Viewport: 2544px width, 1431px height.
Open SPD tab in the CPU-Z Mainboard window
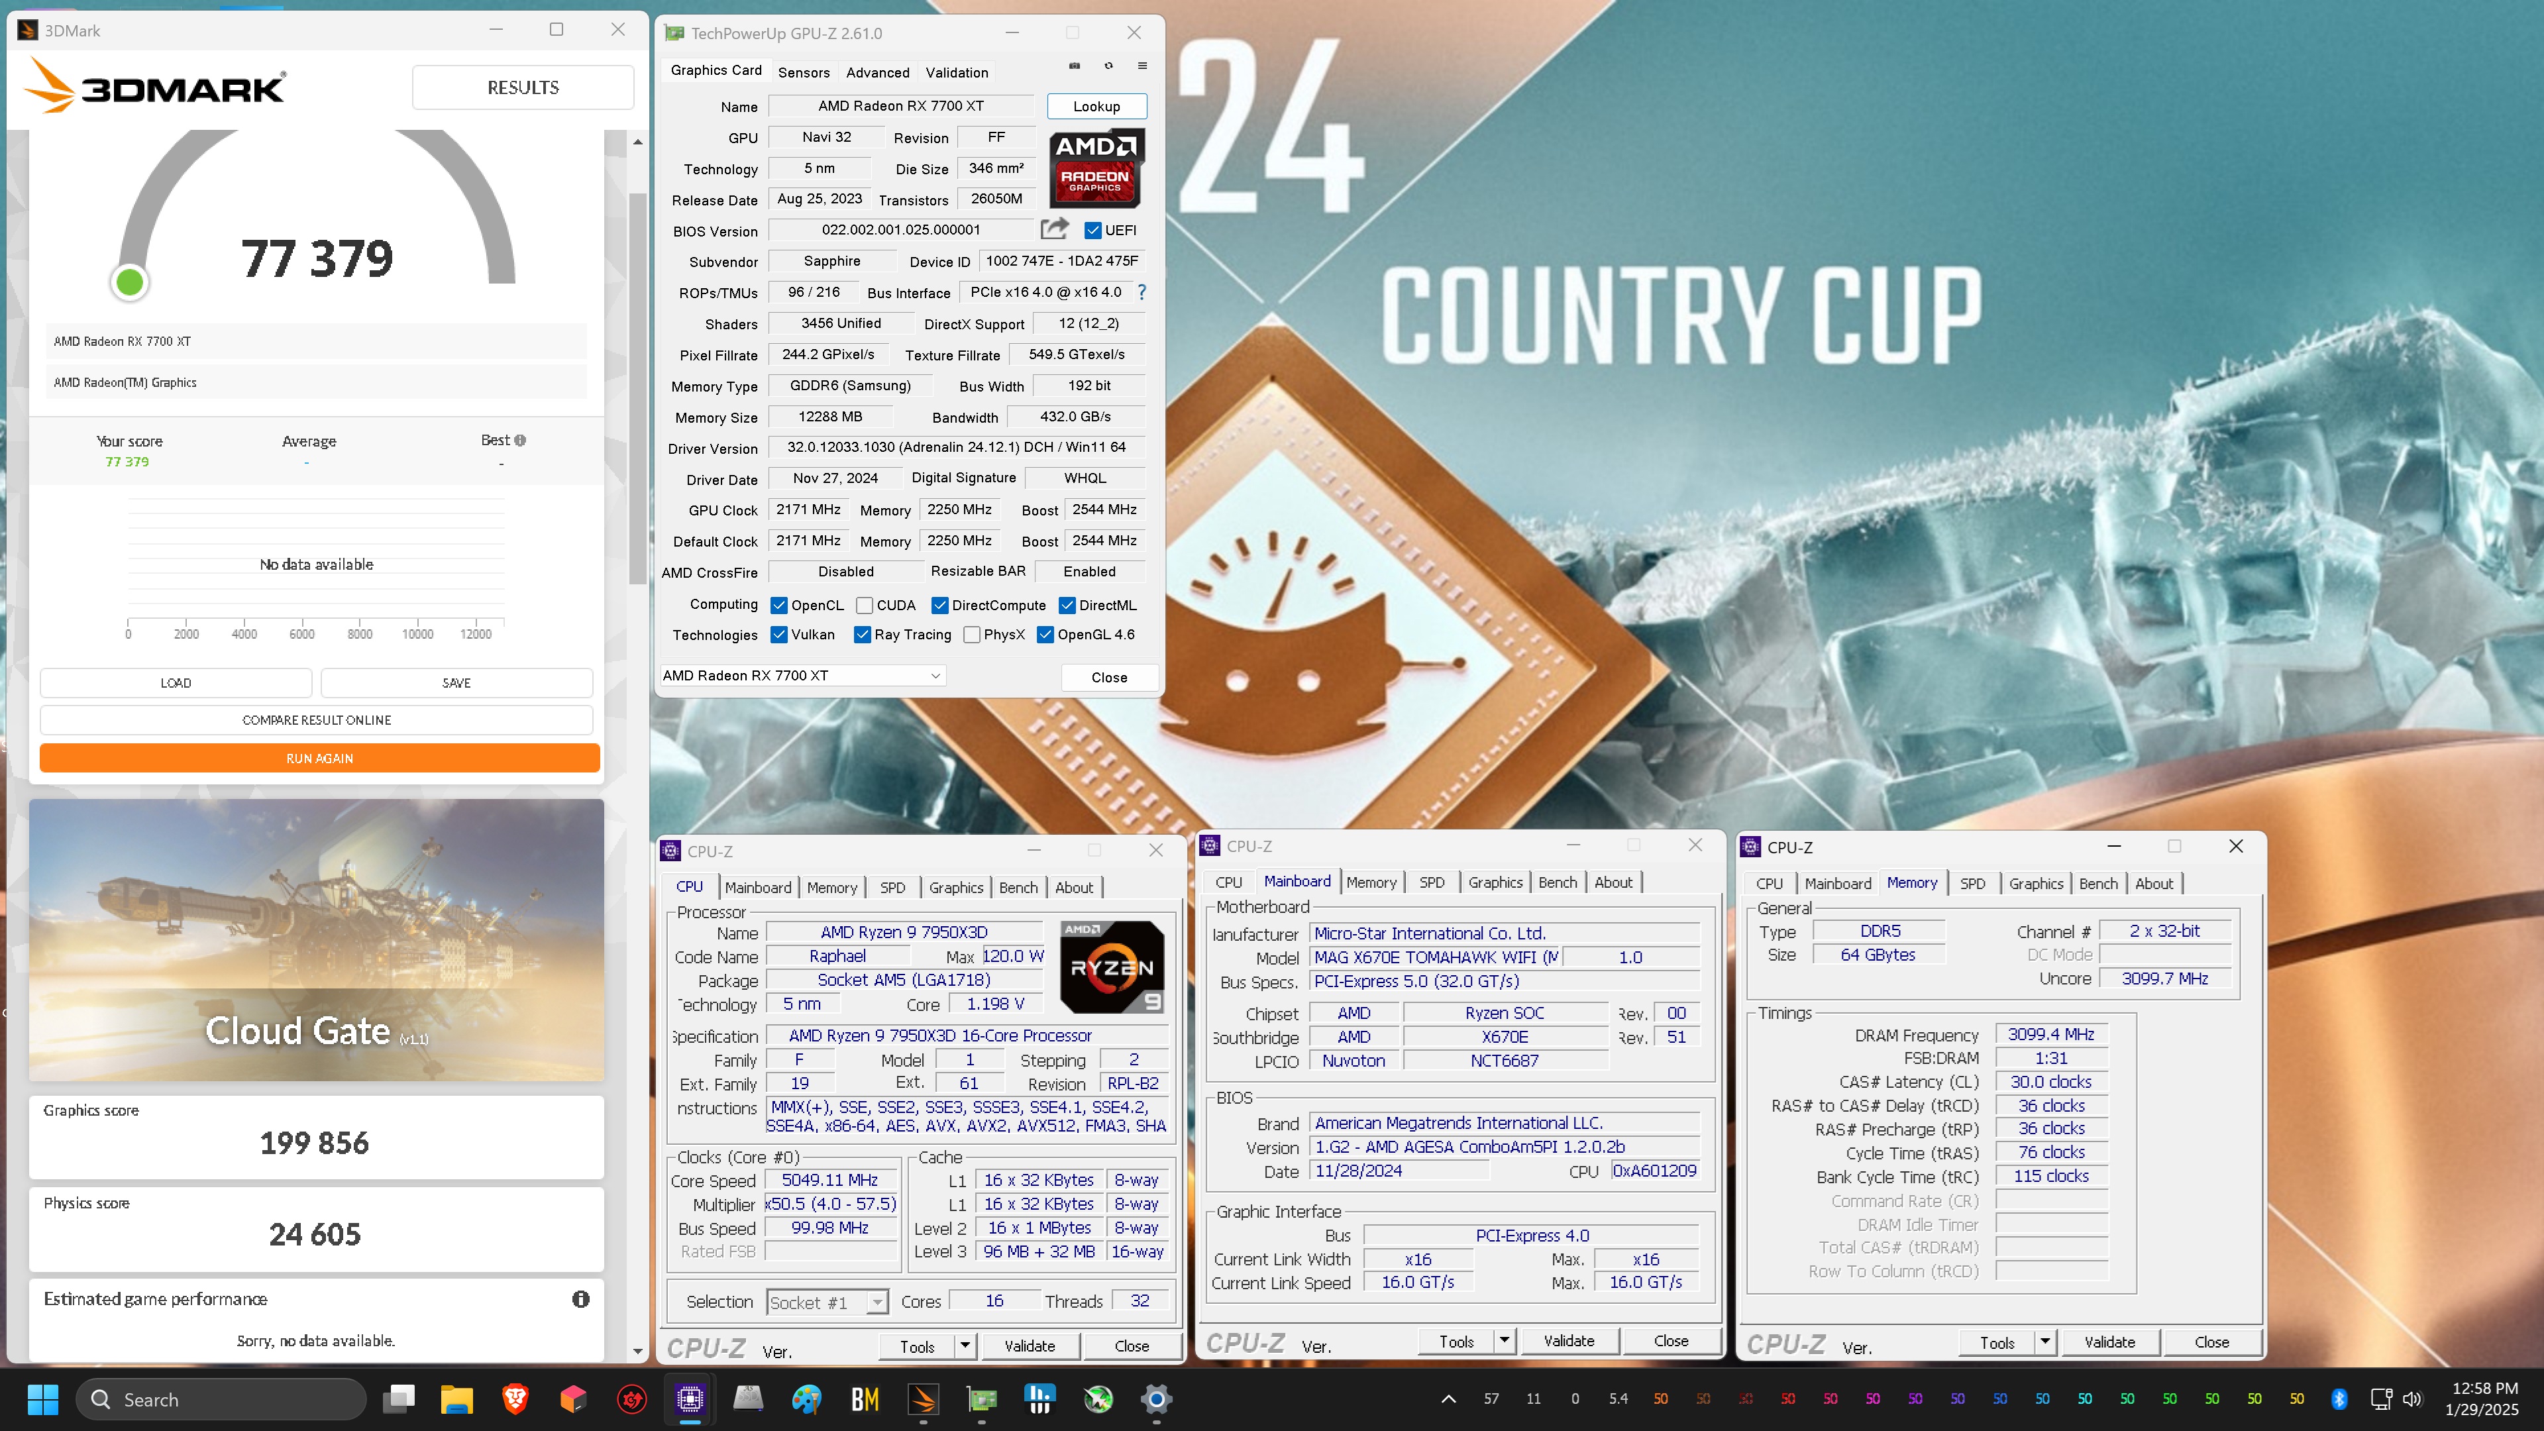(1432, 882)
